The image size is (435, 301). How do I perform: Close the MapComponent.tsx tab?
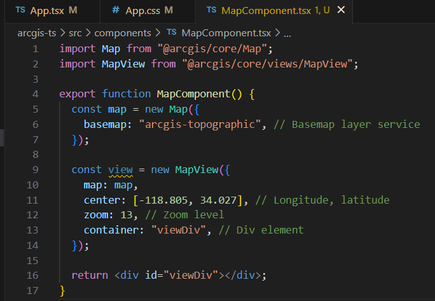pos(341,10)
